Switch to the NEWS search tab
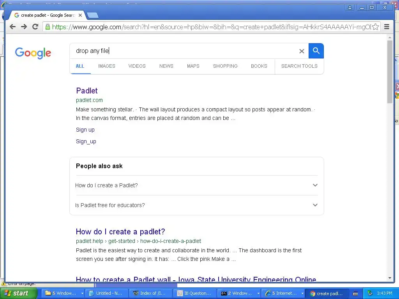Viewport: 399px width, 299px height. tap(166, 66)
